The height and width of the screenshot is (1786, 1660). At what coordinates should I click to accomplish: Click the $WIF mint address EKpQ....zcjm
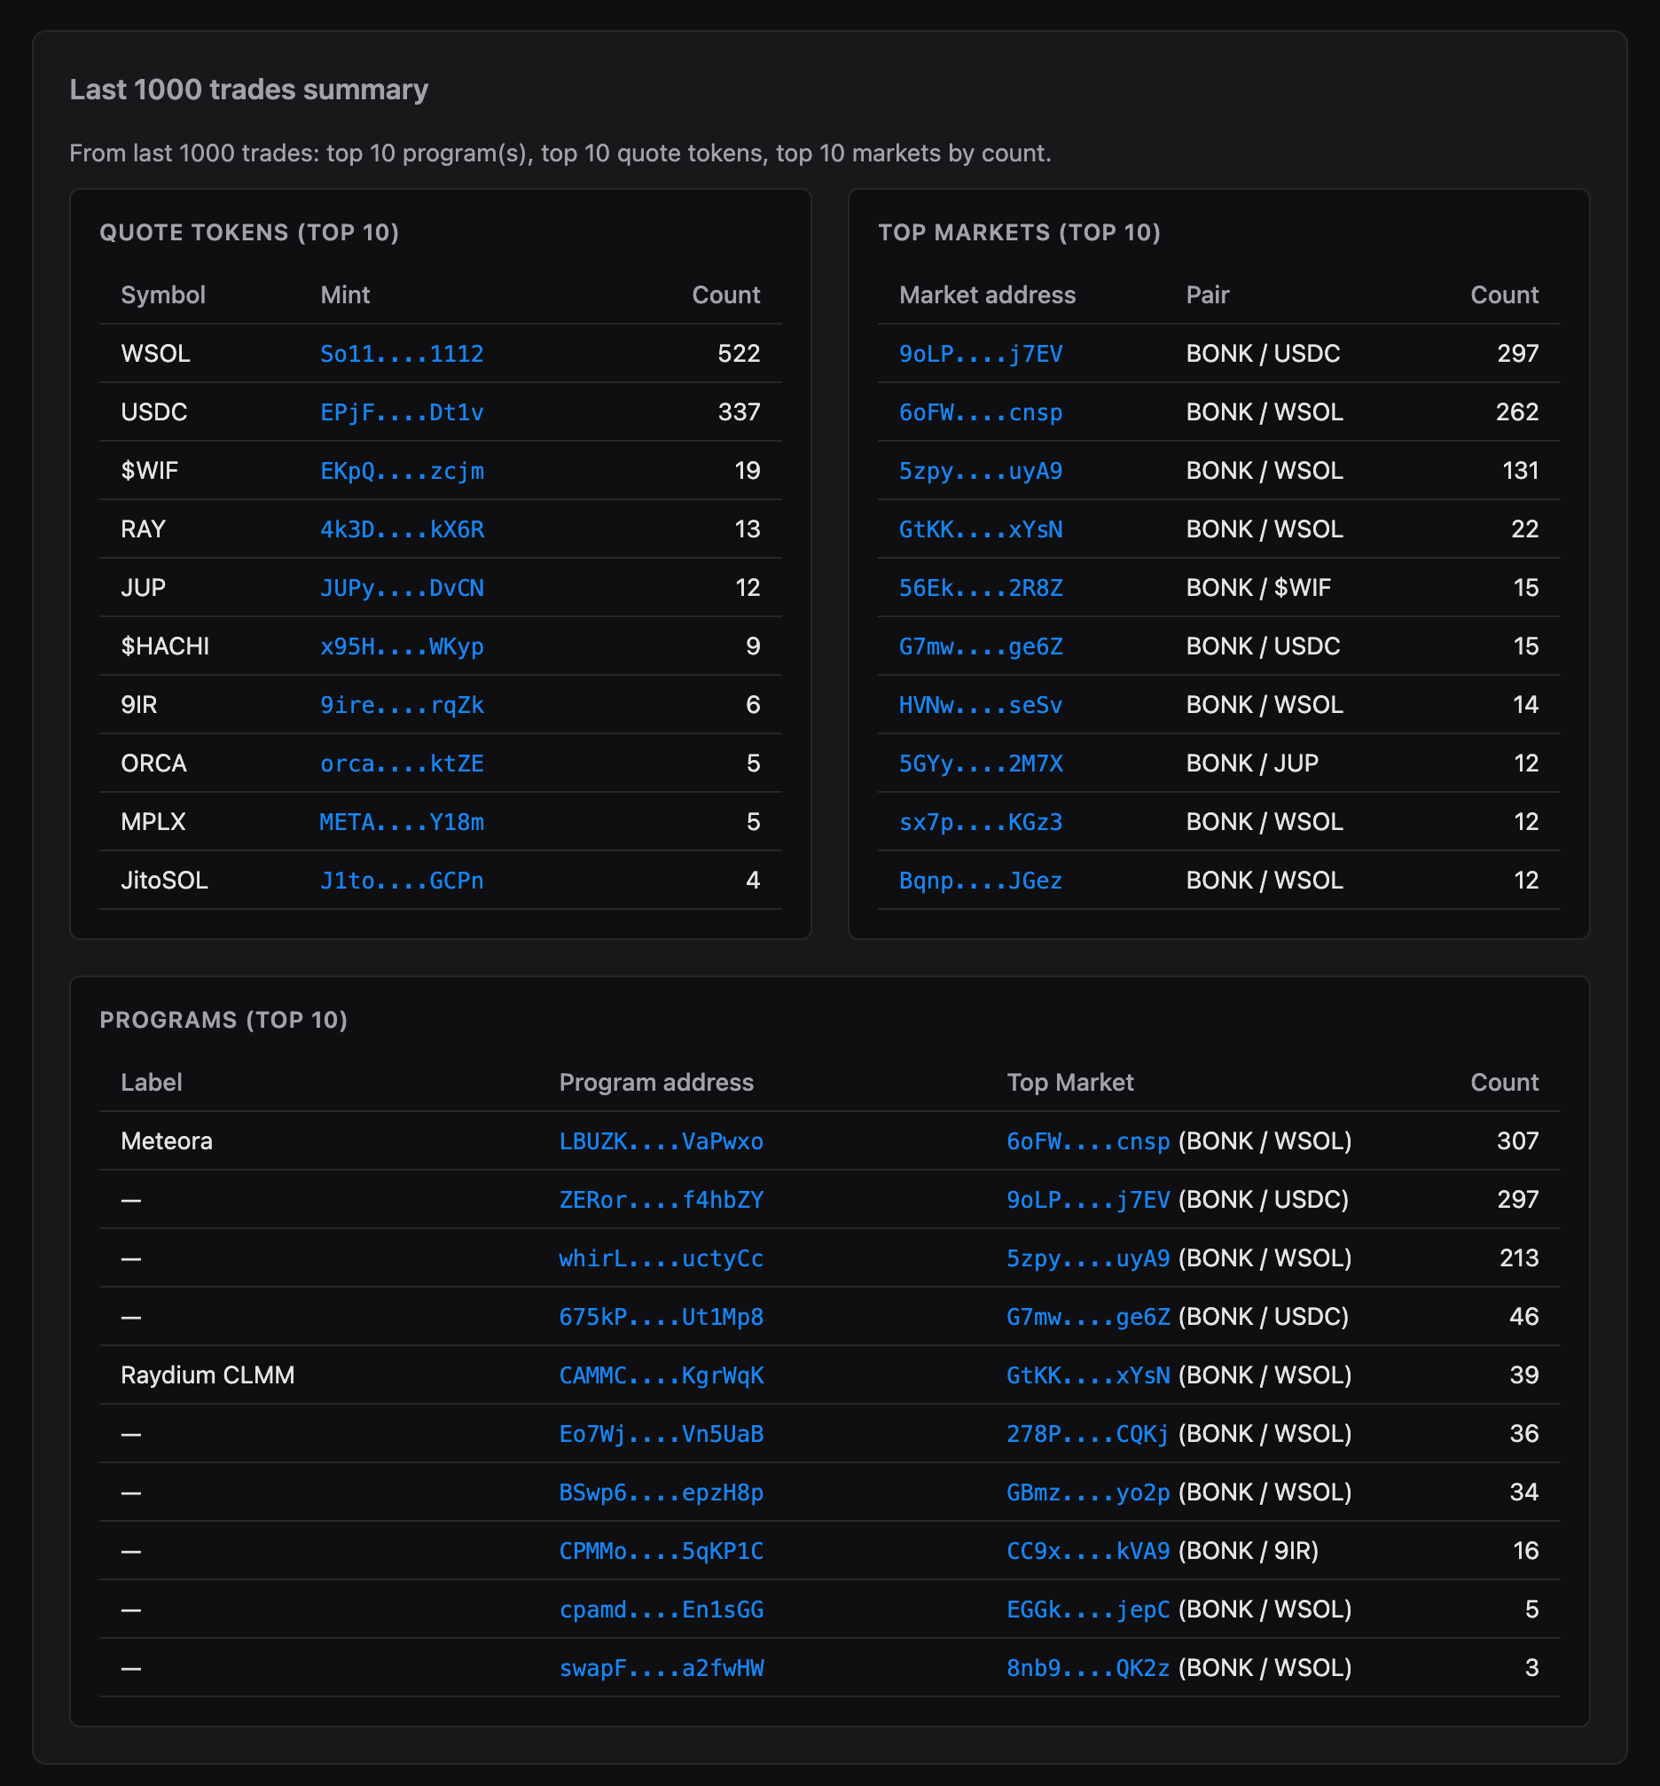[402, 471]
